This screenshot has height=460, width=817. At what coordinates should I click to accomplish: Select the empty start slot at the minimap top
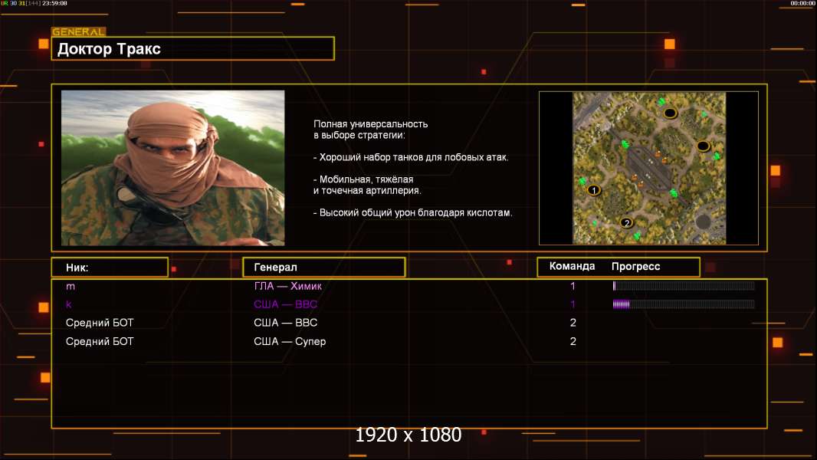click(x=669, y=113)
